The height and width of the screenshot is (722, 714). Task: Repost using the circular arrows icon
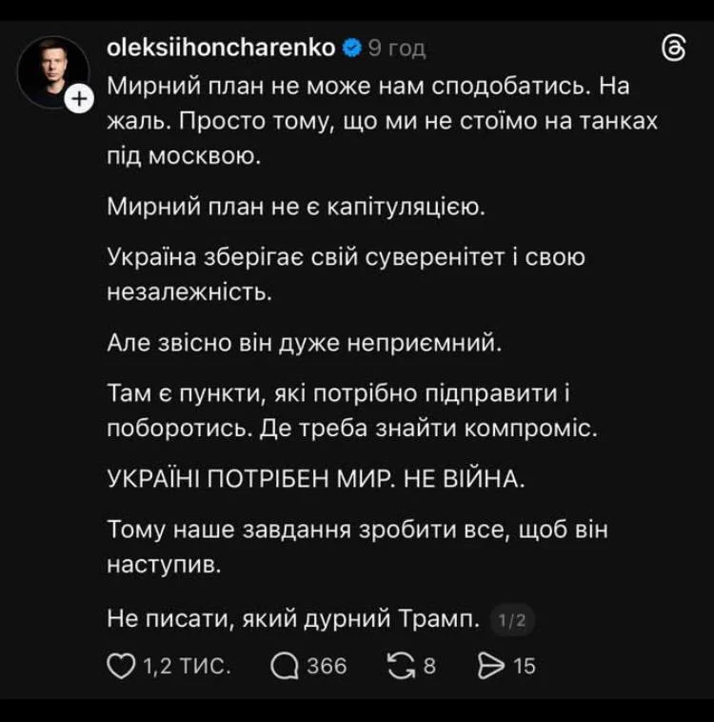(x=399, y=667)
